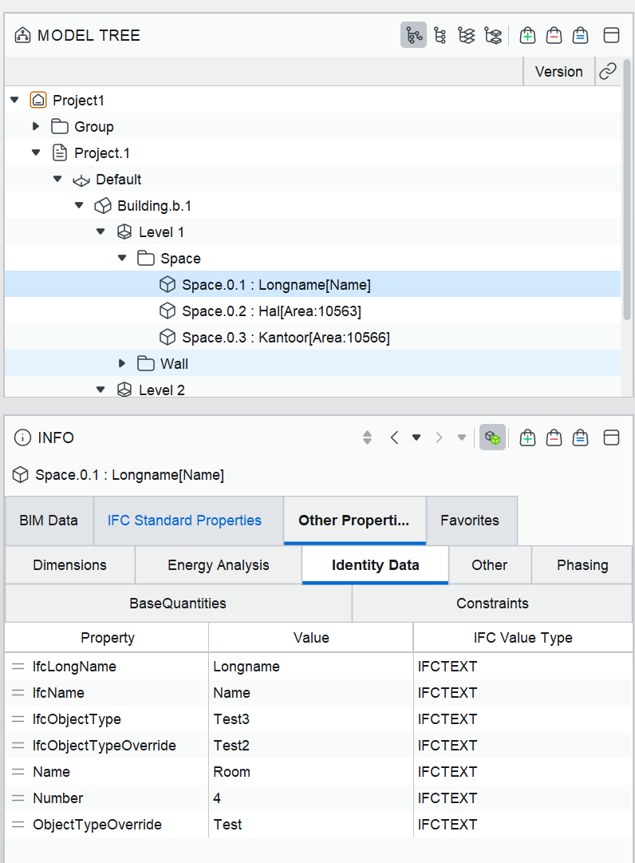Collapse the Building.b.1 node
The image size is (635, 863).
[x=79, y=205]
